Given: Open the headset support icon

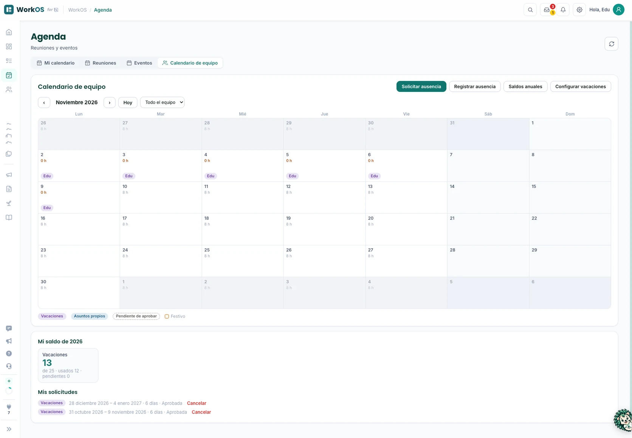Looking at the screenshot, I should [x=9, y=366].
